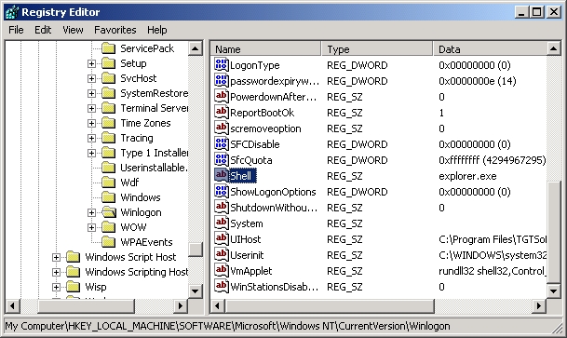This screenshot has width=567, height=338.
Task: Click the Userinit string value icon
Action: 222,255
